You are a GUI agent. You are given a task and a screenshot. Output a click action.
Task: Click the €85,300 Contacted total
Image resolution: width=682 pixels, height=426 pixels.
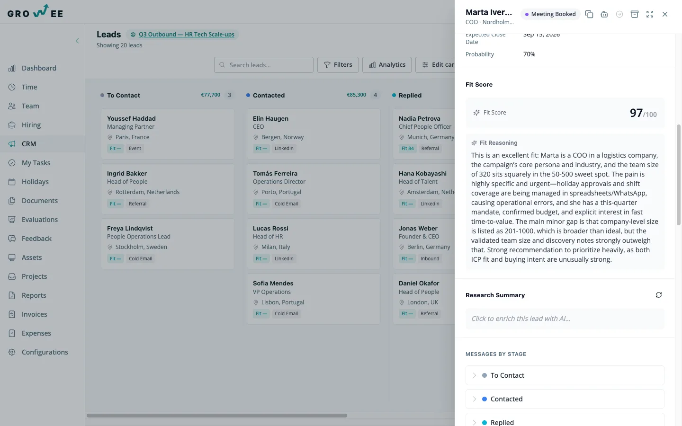tap(357, 95)
